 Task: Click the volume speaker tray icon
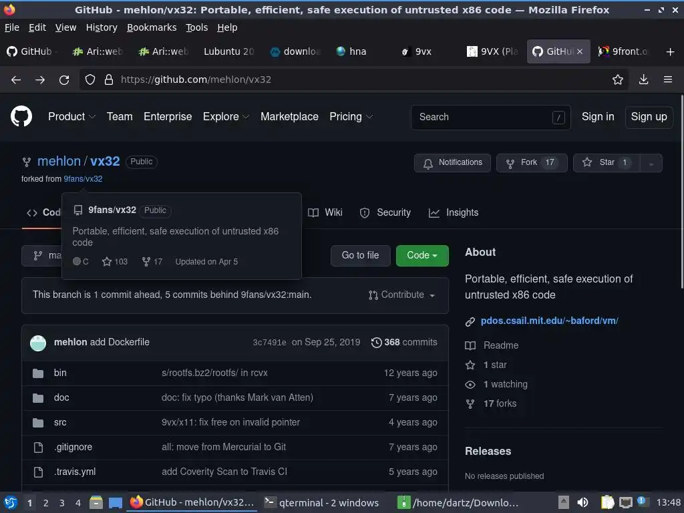click(582, 502)
